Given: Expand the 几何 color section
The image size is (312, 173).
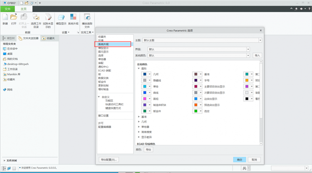Looking at the screenshot, I should (x=139, y=122).
